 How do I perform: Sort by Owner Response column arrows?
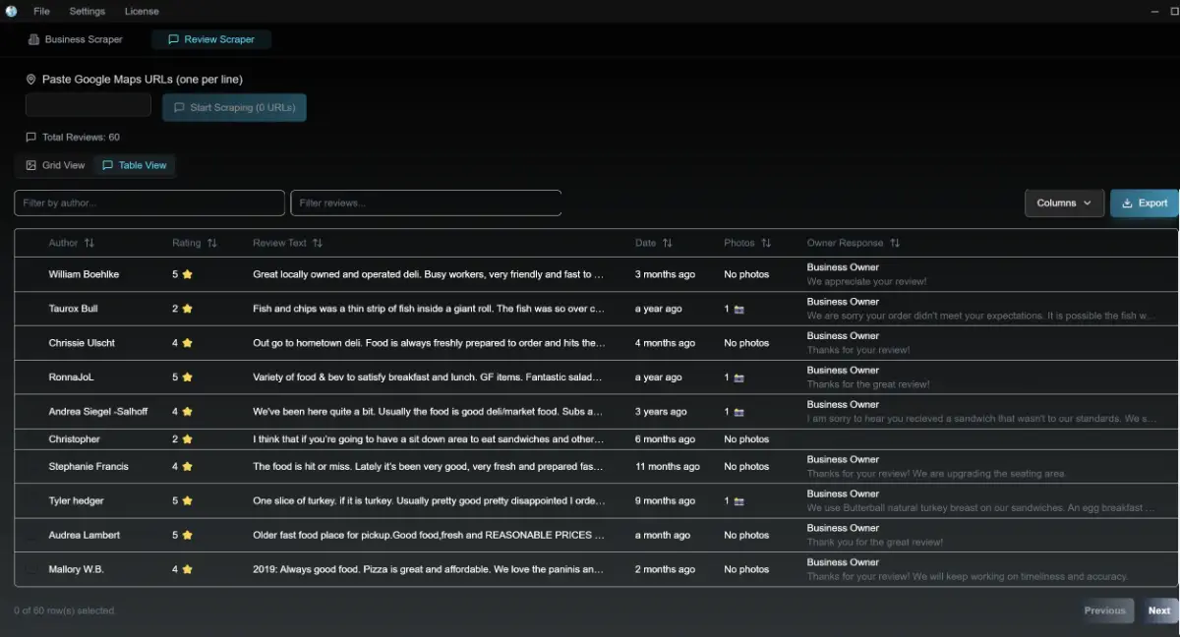pyautogui.click(x=895, y=243)
